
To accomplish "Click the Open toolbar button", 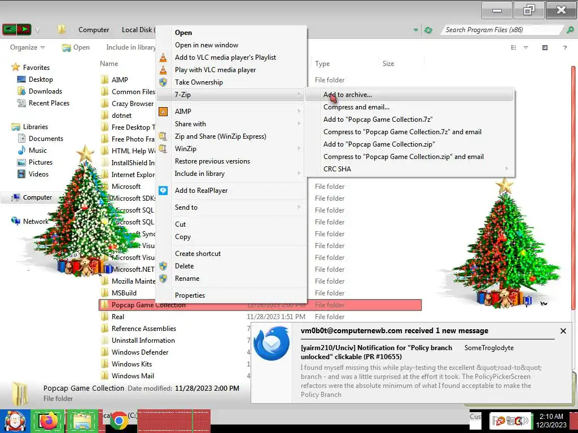I will [76, 47].
